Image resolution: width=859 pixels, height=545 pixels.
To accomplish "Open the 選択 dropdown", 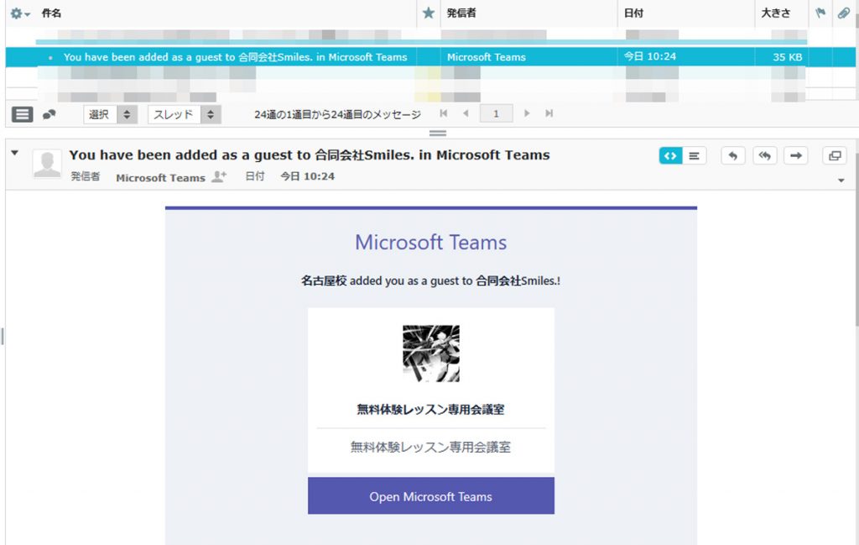I will (x=110, y=114).
